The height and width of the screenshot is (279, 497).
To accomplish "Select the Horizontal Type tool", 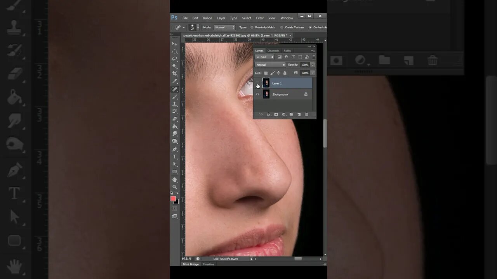I will click(x=175, y=157).
